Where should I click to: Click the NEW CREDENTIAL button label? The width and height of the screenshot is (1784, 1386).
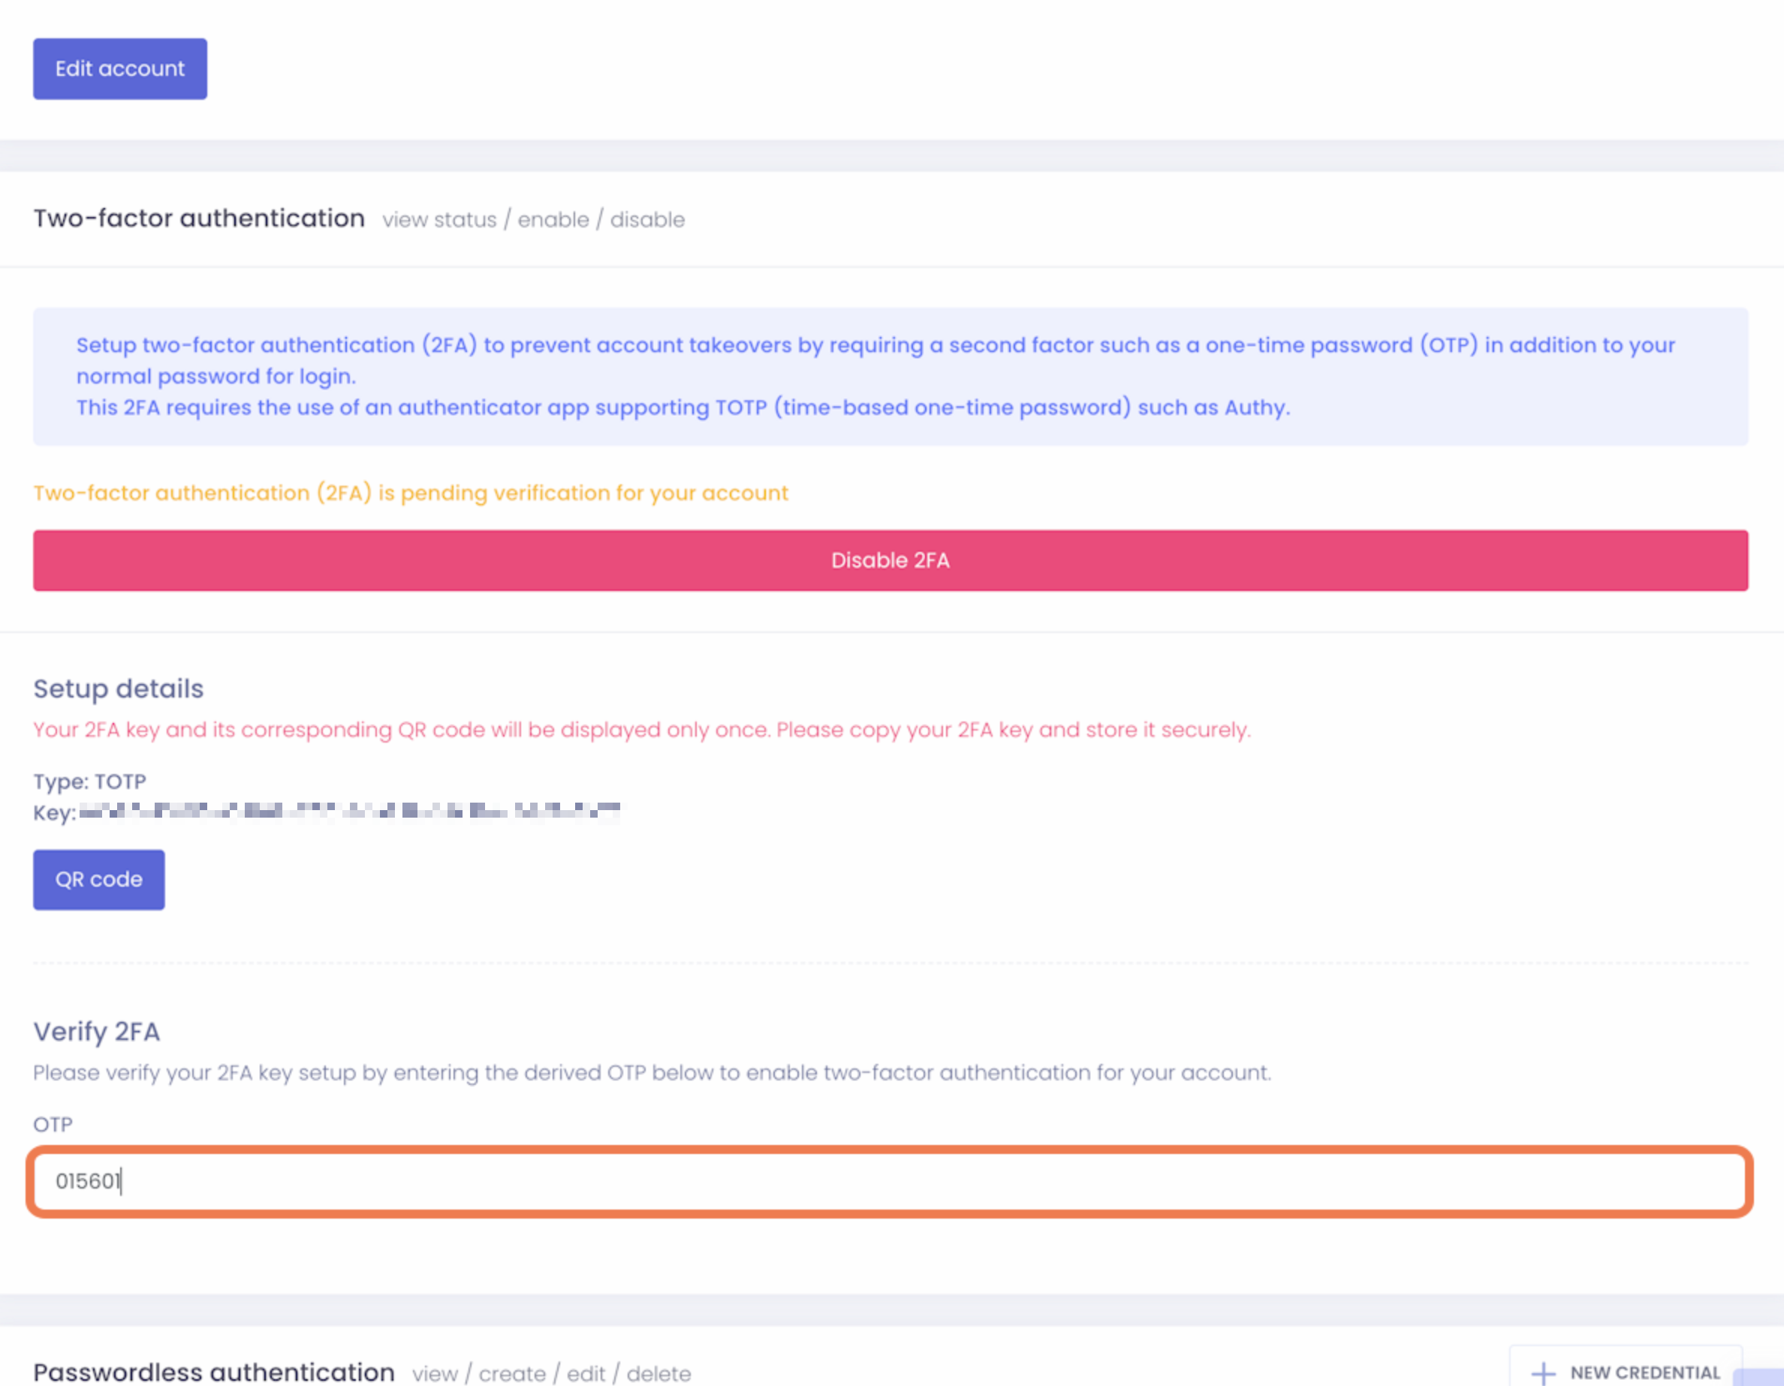(x=1644, y=1373)
